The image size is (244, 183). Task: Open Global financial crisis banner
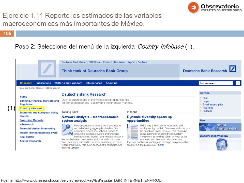coord(220,127)
